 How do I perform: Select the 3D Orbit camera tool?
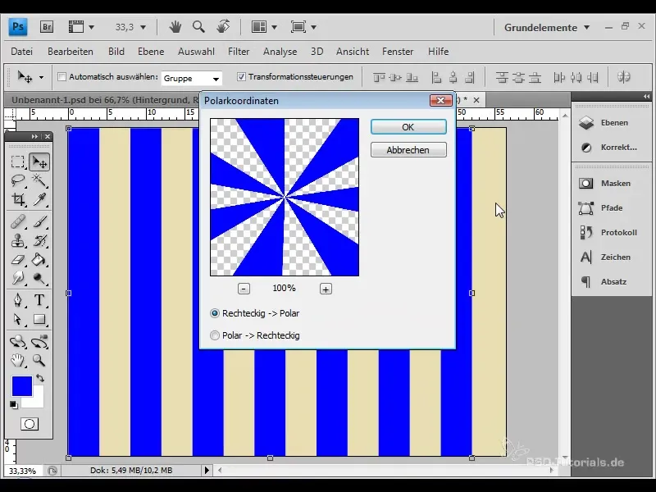point(39,341)
